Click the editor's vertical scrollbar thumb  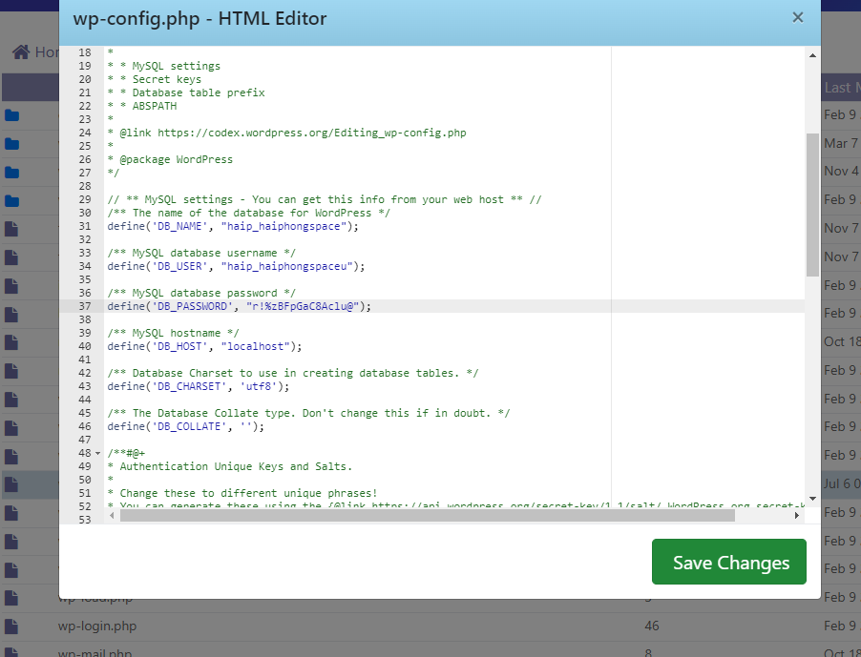click(812, 205)
